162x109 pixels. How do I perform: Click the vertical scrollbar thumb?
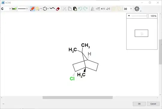point(160,52)
